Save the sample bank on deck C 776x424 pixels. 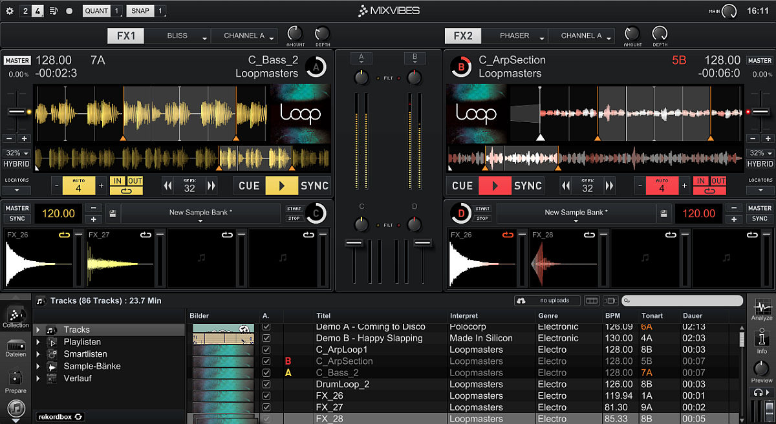(x=113, y=213)
